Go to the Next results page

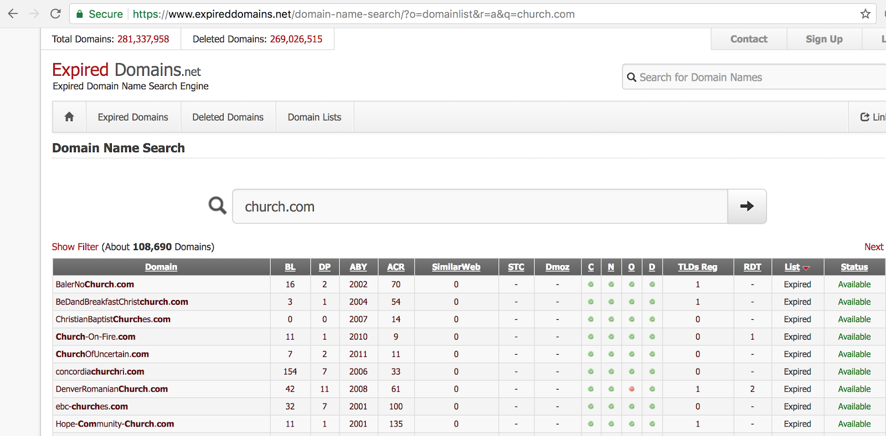point(874,247)
